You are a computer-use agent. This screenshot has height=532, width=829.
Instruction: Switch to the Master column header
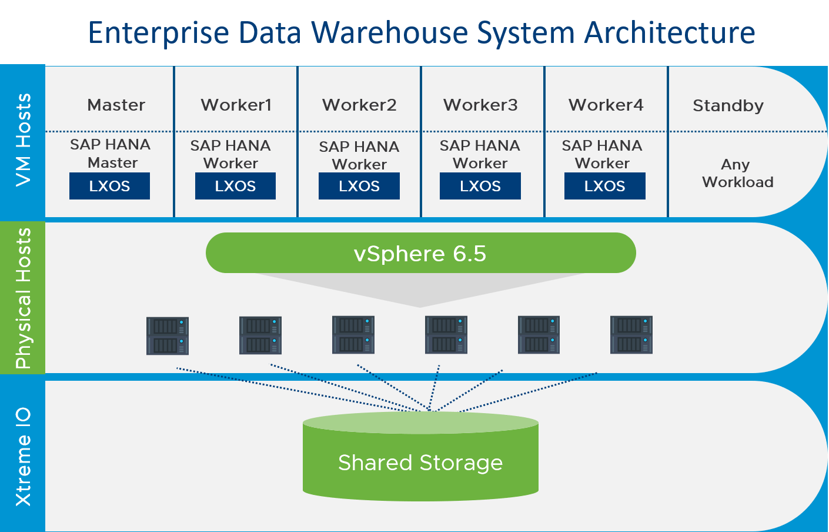[x=116, y=105]
